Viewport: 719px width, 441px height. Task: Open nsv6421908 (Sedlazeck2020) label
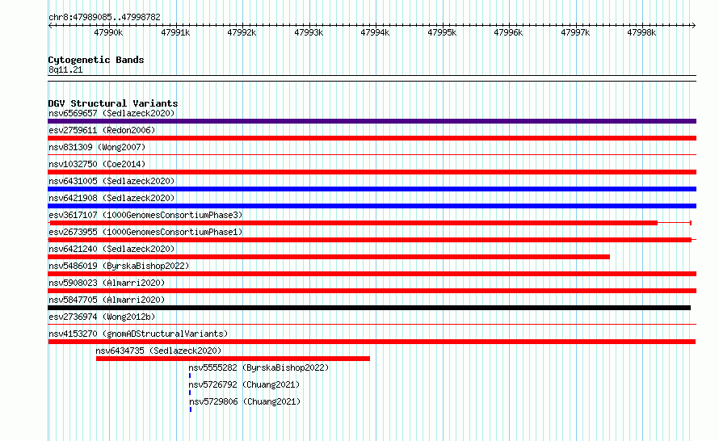click(111, 198)
